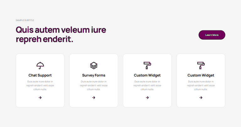Click the third card's Custom Widget title
The height and width of the screenshot is (127, 241).
coord(147,75)
